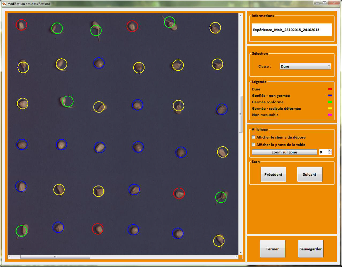Click the Fermer button
This screenshot has height=267, width=342.
(x=272, y=249)
